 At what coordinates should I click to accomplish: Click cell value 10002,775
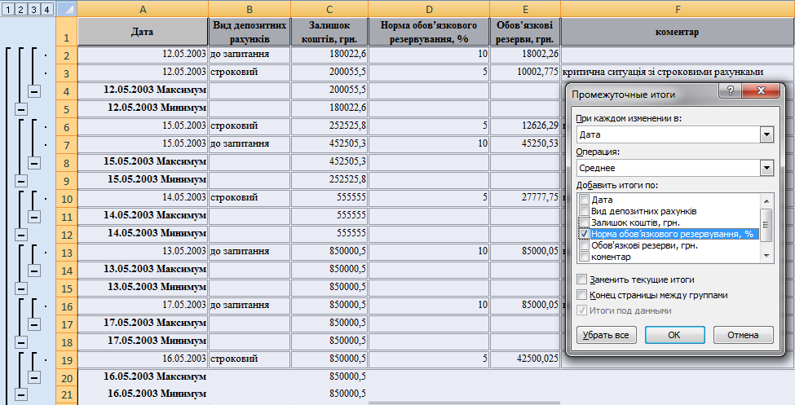[525, 72]
